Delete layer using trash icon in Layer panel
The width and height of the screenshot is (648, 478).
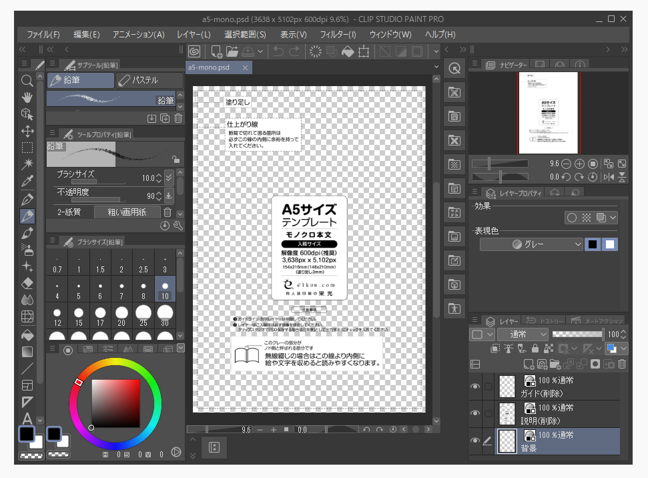[x=622, y=364]
